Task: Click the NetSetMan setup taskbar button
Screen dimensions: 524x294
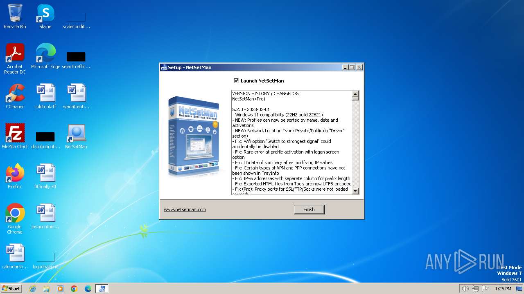Action: (102, 289)
